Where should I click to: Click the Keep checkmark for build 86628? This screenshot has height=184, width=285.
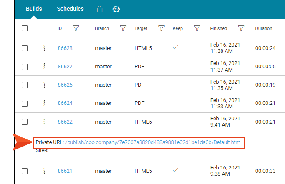[x=175, y=47]
